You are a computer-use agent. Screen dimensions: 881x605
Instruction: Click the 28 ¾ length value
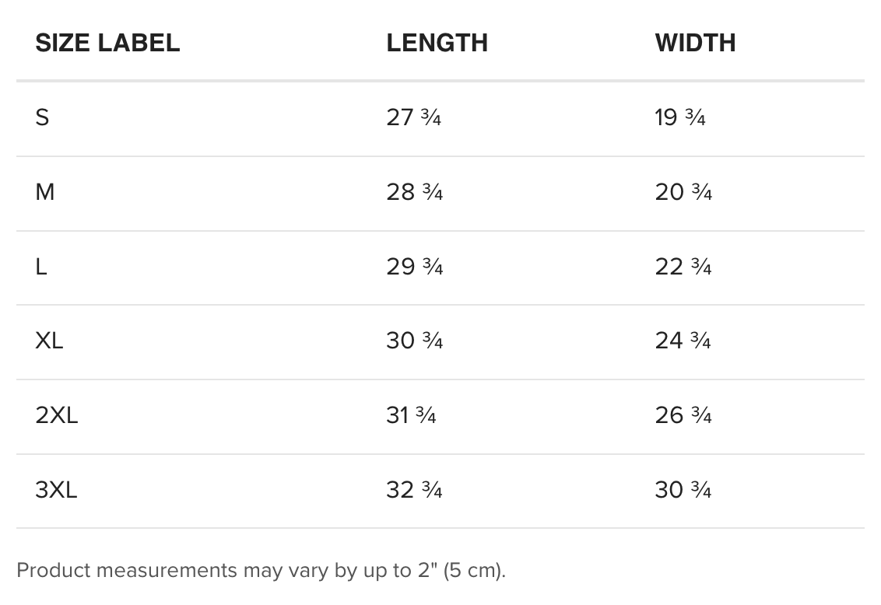pyautogui.click(x=415, y=192)
